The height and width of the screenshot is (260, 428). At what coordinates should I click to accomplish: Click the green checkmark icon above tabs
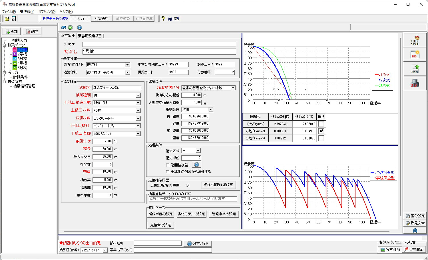pyautogui.click(x=70, y=27)
